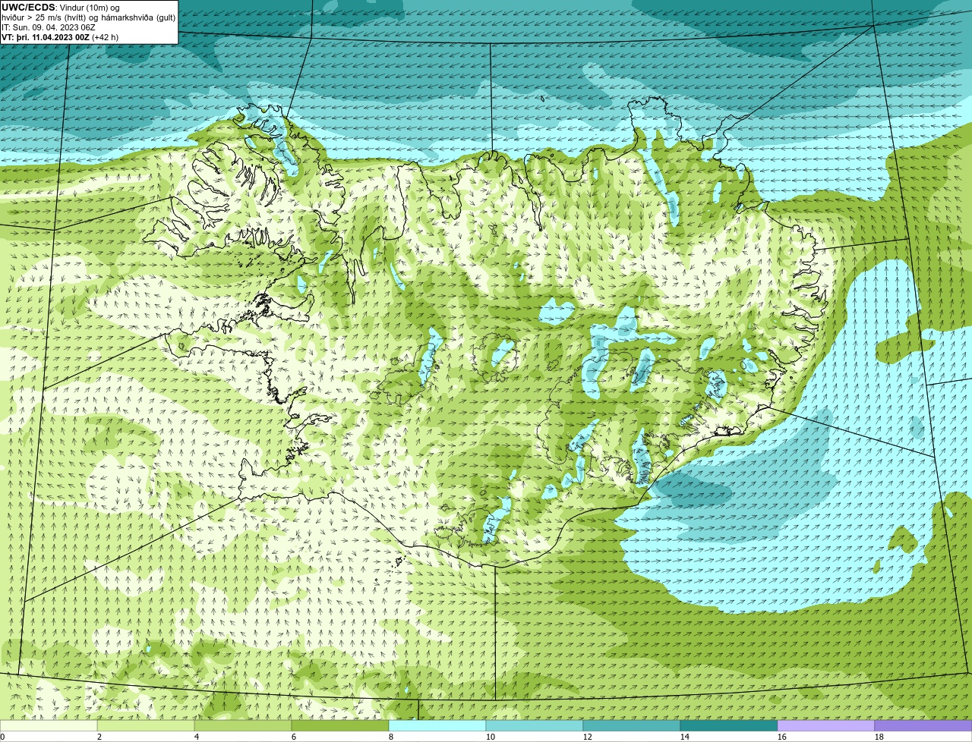Click the 0–2 m/s pale yellow legend swatch
972x742 pixels.
49,725
